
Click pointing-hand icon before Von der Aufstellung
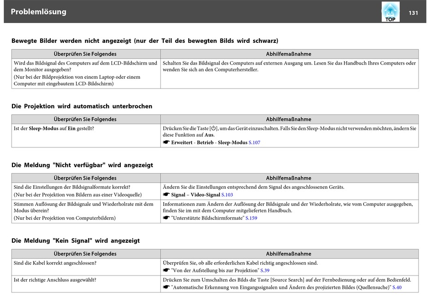coord(166,270)
